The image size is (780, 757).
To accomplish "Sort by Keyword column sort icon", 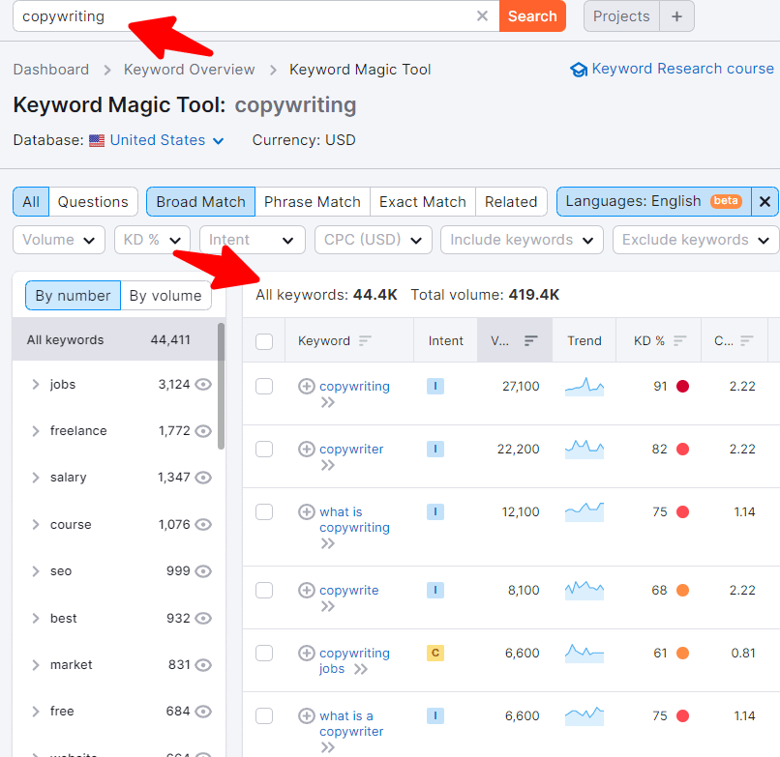I will click(365, 340).
